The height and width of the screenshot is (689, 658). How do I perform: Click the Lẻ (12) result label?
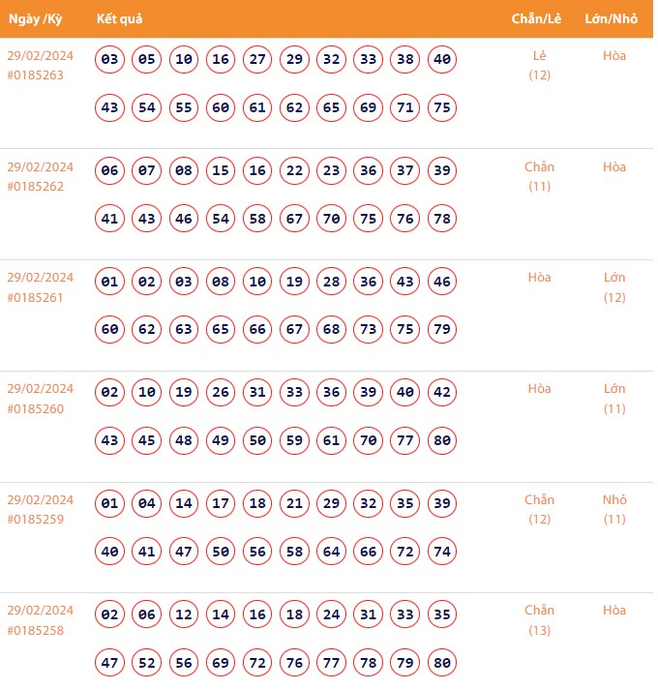(539, 65)
